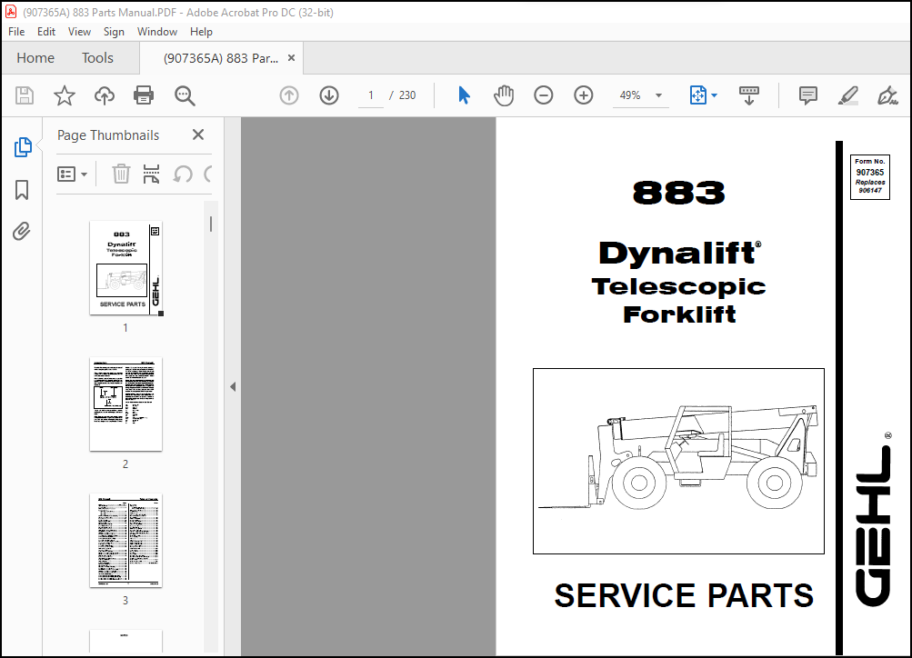Click the Save file icon

pos(25,95)
